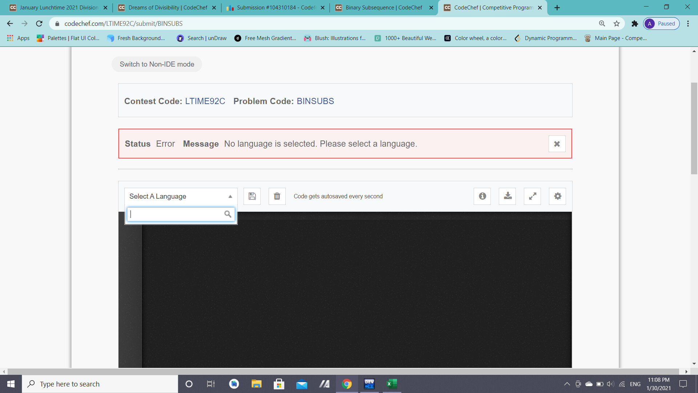Viewport: 698px width, 393px height.
Task: Click the trash icon to clear code
Action: click(277, 196)
